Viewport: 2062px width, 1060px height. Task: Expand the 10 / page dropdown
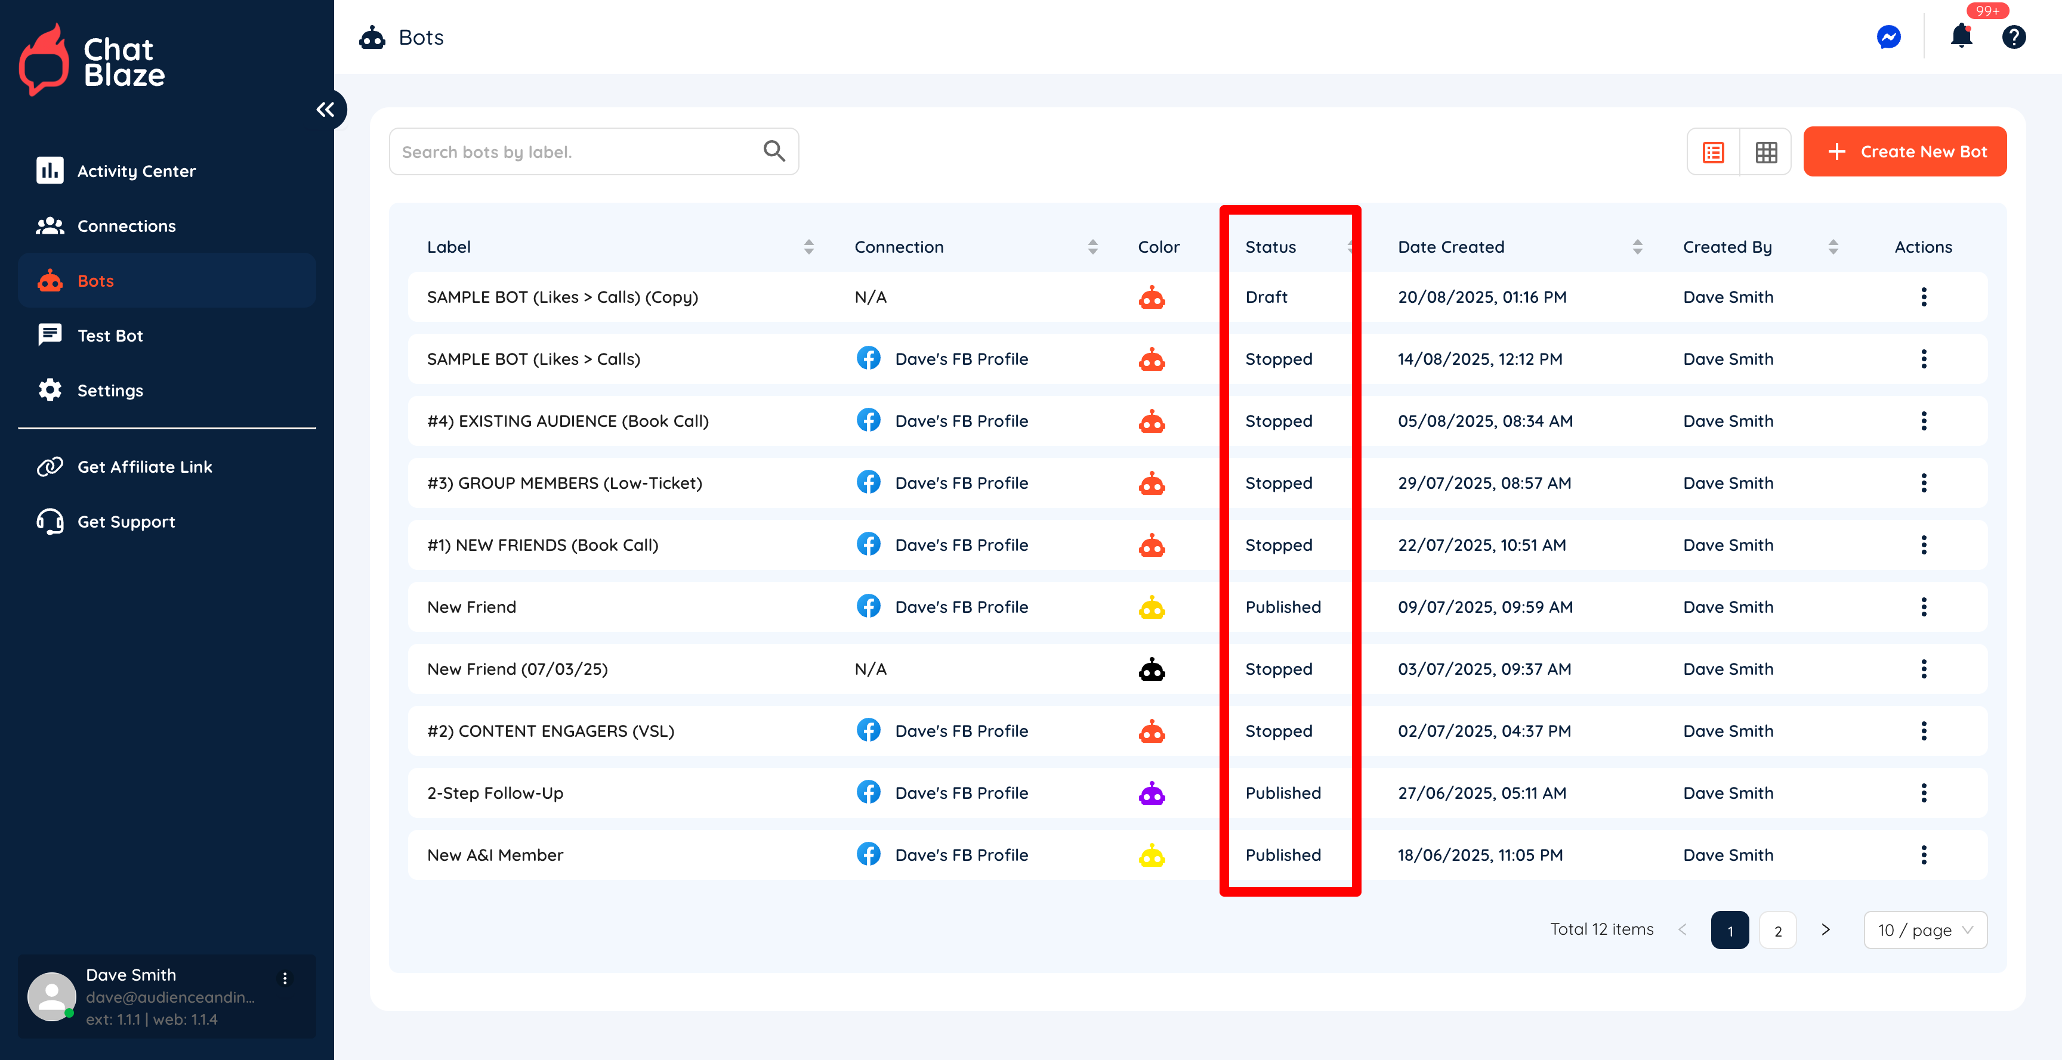[x=1924, y=929]
